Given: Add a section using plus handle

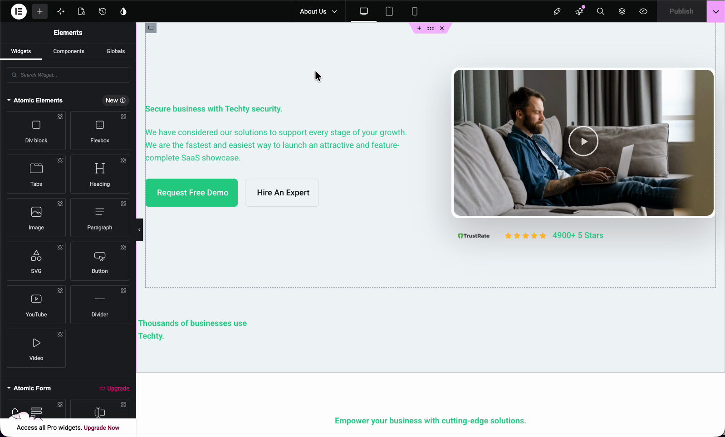Looking at the screenshot, I should [x=419, y=28].
